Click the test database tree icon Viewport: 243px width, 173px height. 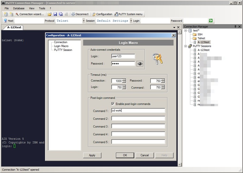point(190,31)
